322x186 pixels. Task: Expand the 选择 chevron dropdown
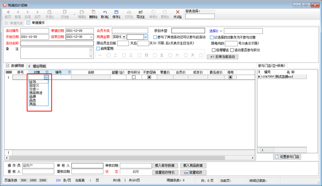(221, 31)
